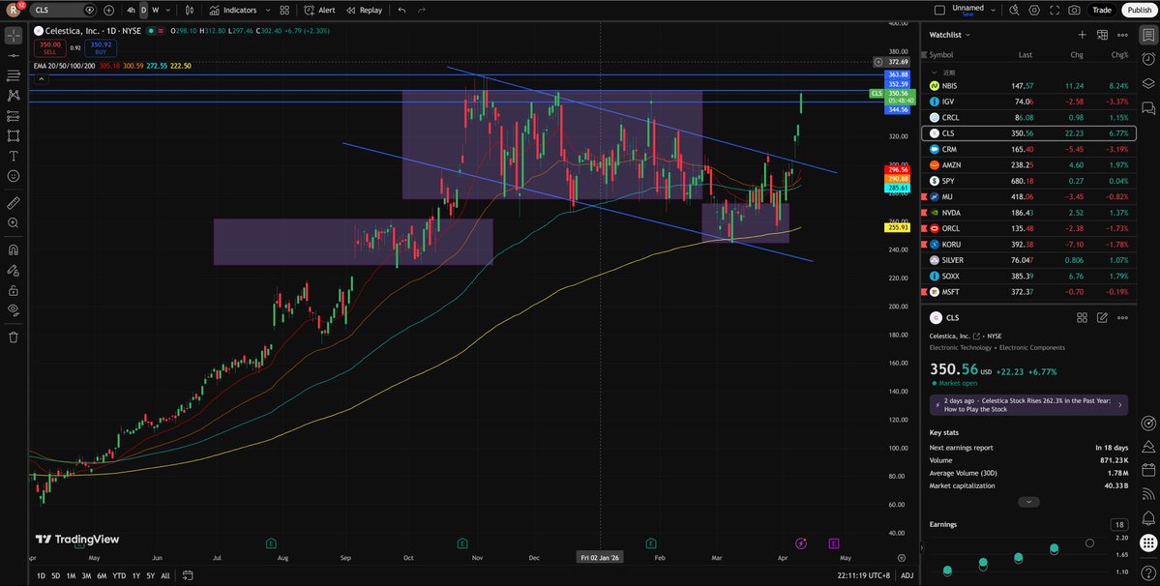This screenshot has height=586, width=1160.
Task: Select the trend line drawing tool
Action: [14, 55]
